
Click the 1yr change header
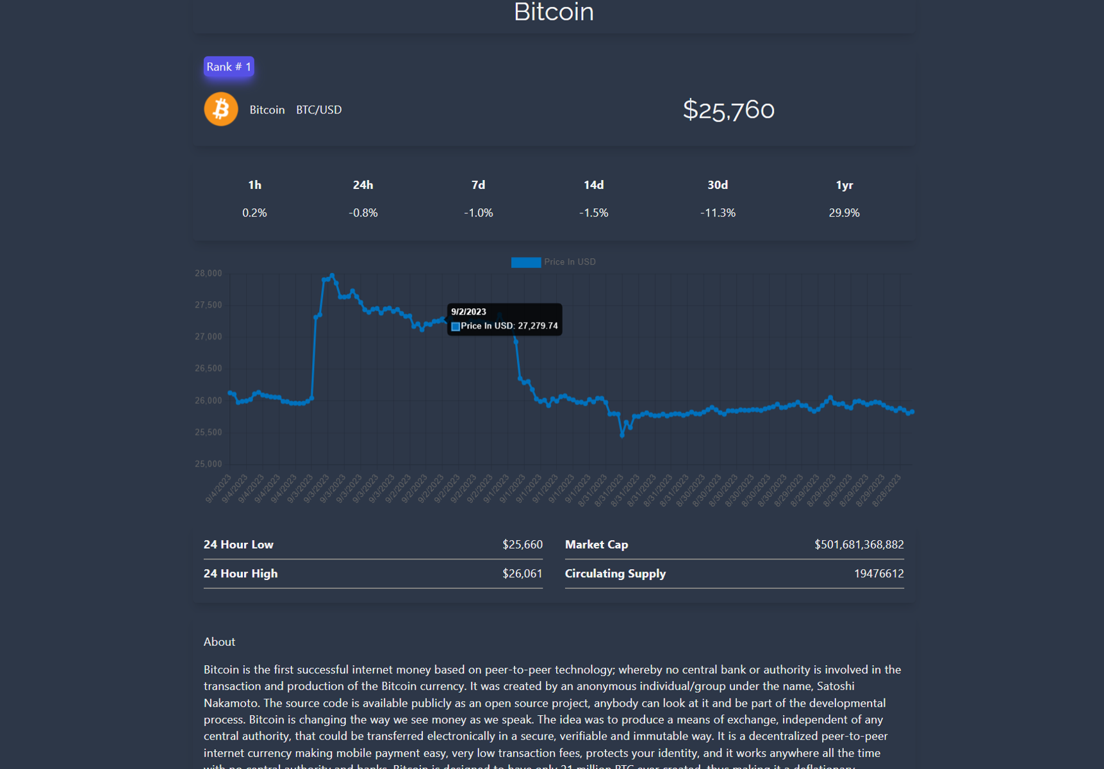click(x=844, y=185)
